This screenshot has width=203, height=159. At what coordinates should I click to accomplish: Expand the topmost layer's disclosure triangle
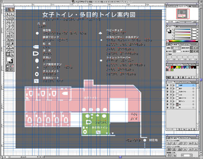click(174, 85)
